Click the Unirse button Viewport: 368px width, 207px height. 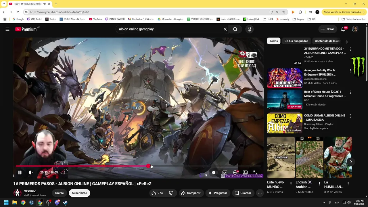59,193
